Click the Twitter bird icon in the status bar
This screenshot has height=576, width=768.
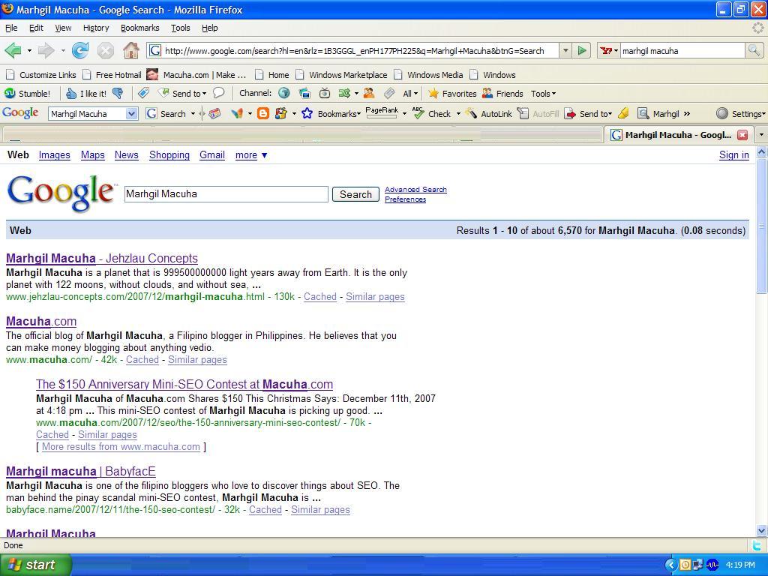(x=757, y=545)
